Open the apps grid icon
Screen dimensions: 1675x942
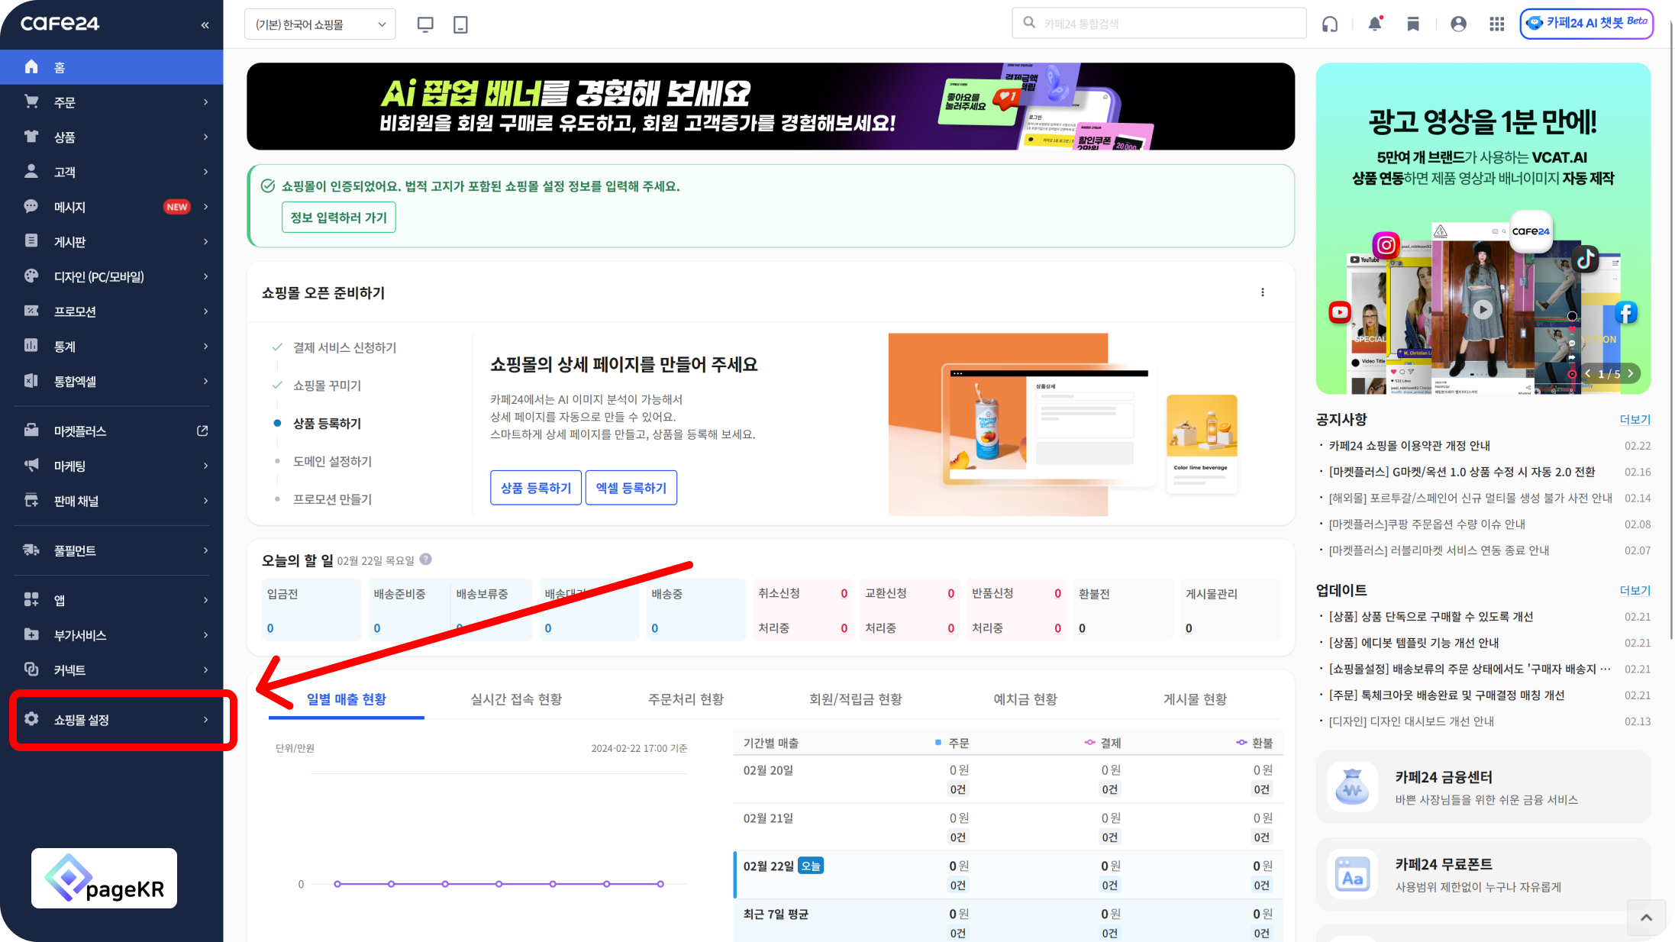[1496, 24]
